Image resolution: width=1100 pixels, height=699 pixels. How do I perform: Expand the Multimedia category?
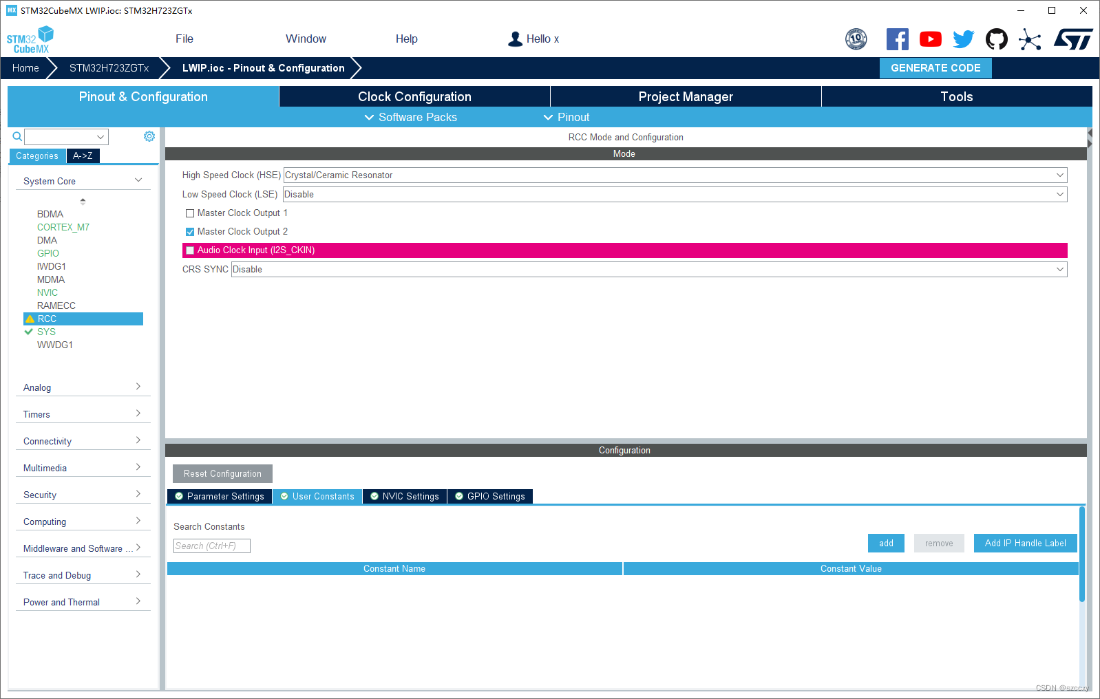[x=83, y=468]
